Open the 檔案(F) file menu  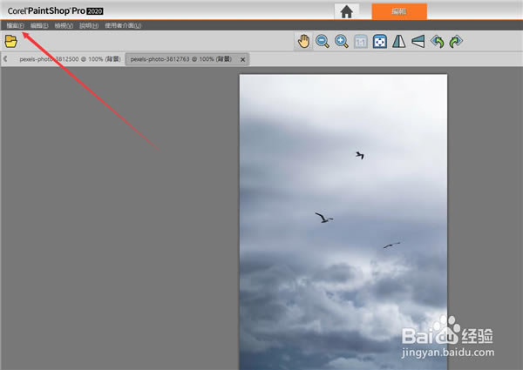click(16, 25)
